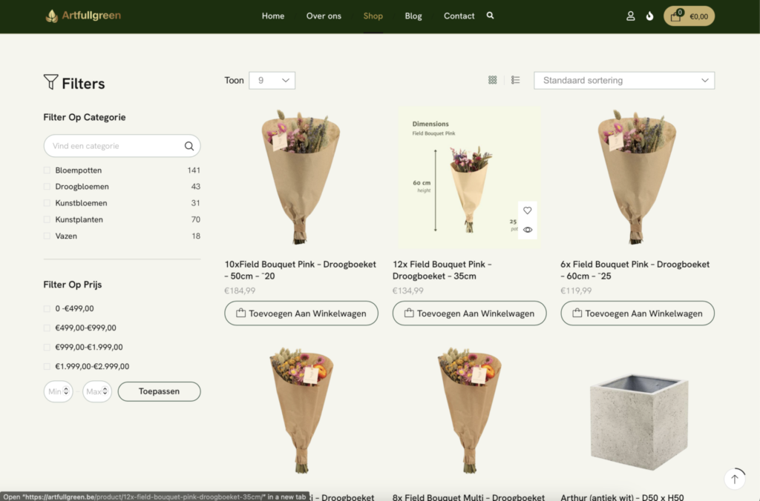Open 12x Field Bouquet Pink dimensions image
The image size is (760, 501).
(469, 176)
